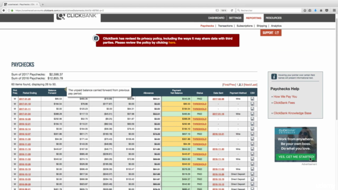Viewport: 338px width, 190px height.
Task: Open the period ending 2016-12-07 link
Action: click(x=25, y=134)
